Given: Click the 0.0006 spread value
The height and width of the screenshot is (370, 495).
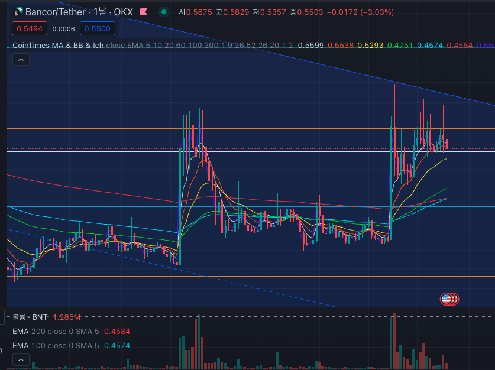Looking at the screenshot, I should pyautogui.click(x=63, y=29).
